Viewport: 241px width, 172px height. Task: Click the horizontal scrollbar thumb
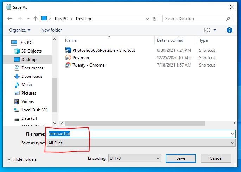click(135, 123)
